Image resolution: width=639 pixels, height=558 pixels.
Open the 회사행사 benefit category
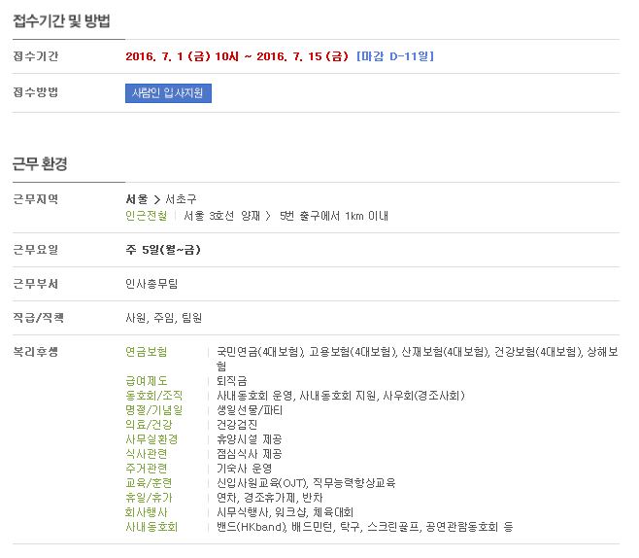coord(146,512)
